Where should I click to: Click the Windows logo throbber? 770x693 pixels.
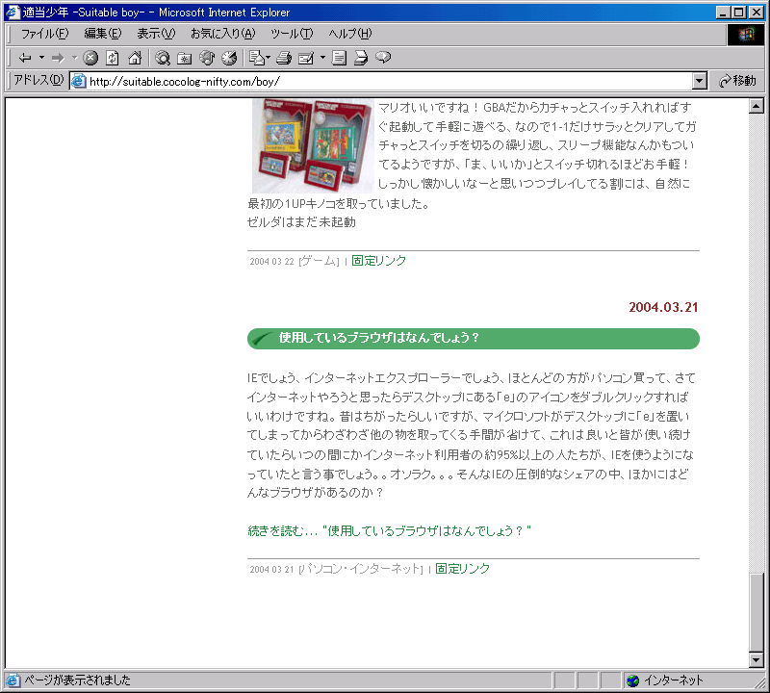point(745,35)
